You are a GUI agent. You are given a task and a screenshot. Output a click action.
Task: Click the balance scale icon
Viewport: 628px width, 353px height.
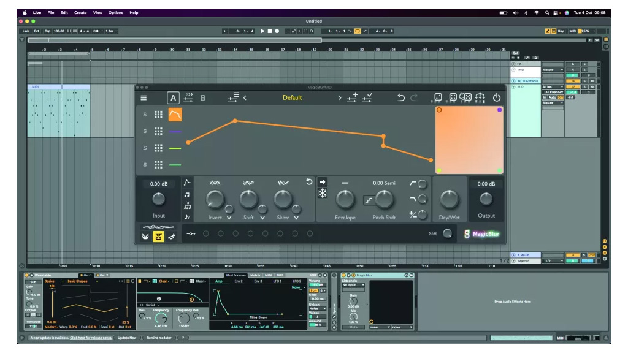tap(480, 97)
